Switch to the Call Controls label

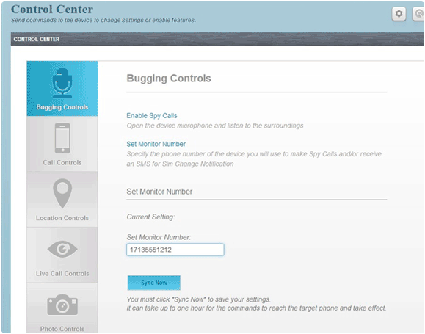pos(62,163)
